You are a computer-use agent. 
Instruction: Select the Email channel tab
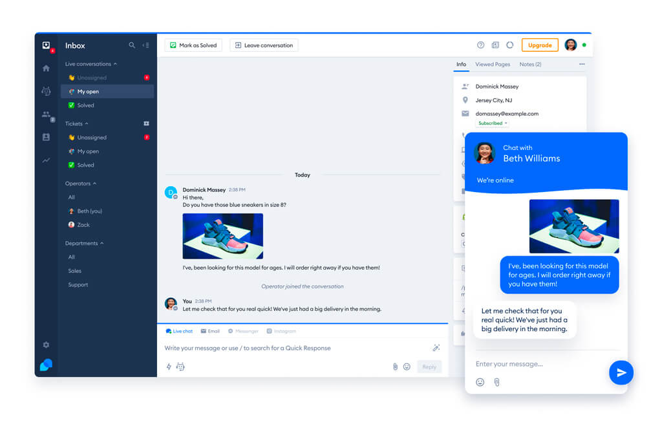pos(210,331)
